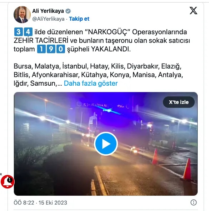The width and height of the screenshot is (209, 211).
Task: Open the red notification bell
Action: coord(8,182)
